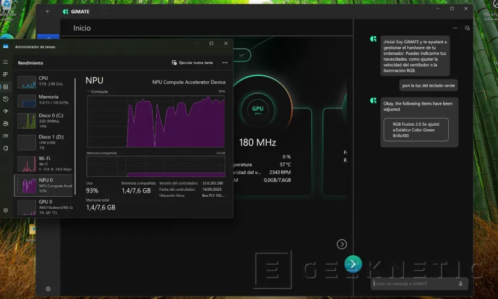This screenshot has height=299, width=498.
Task: Click microphone icon in message field
Action: click(461, 283)
